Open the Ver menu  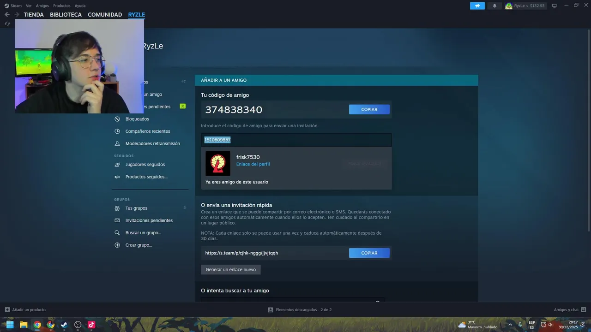pyautogui.click(x=29, y=6)
